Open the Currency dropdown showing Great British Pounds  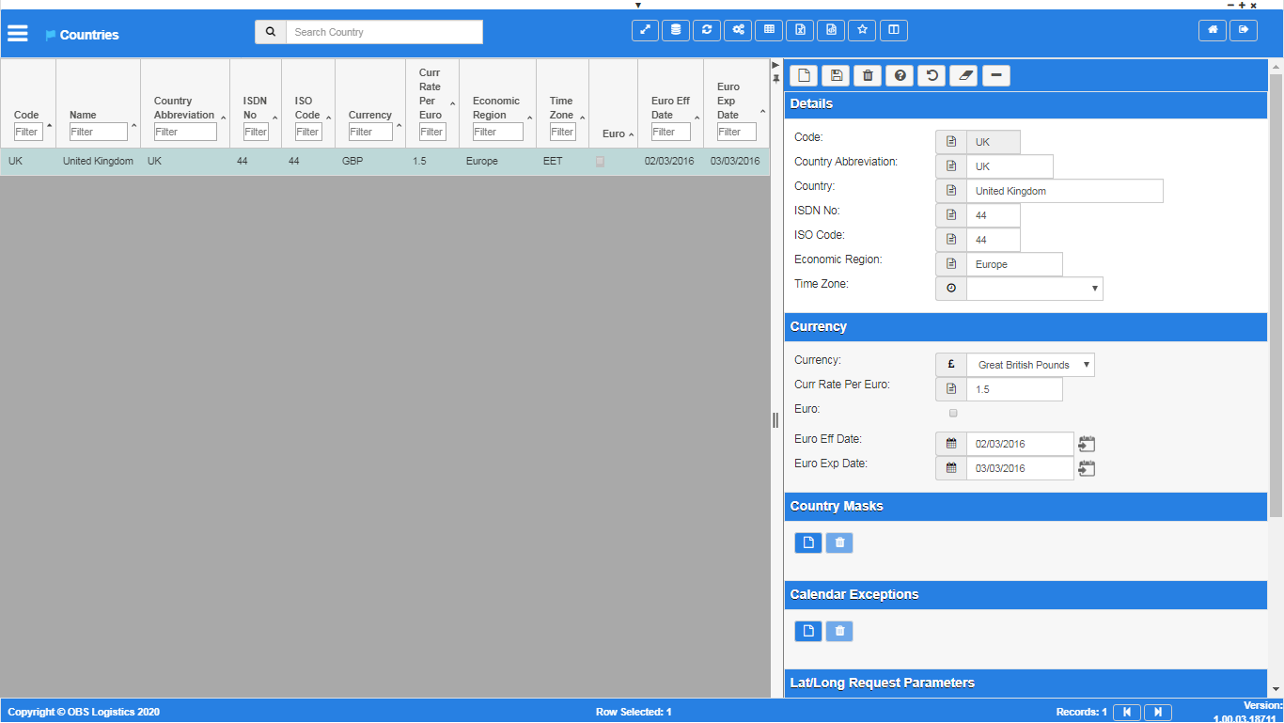click(1030, 365)
